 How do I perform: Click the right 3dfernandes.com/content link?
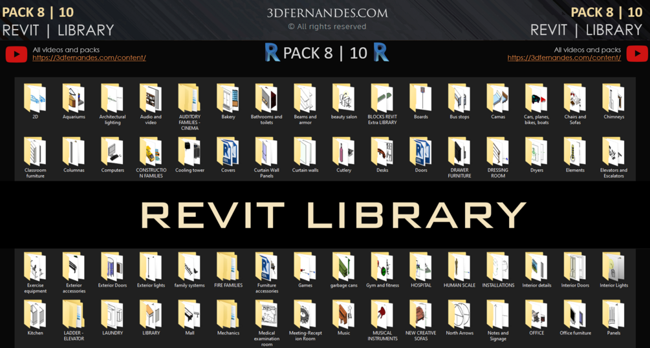[x=564, y=58]
